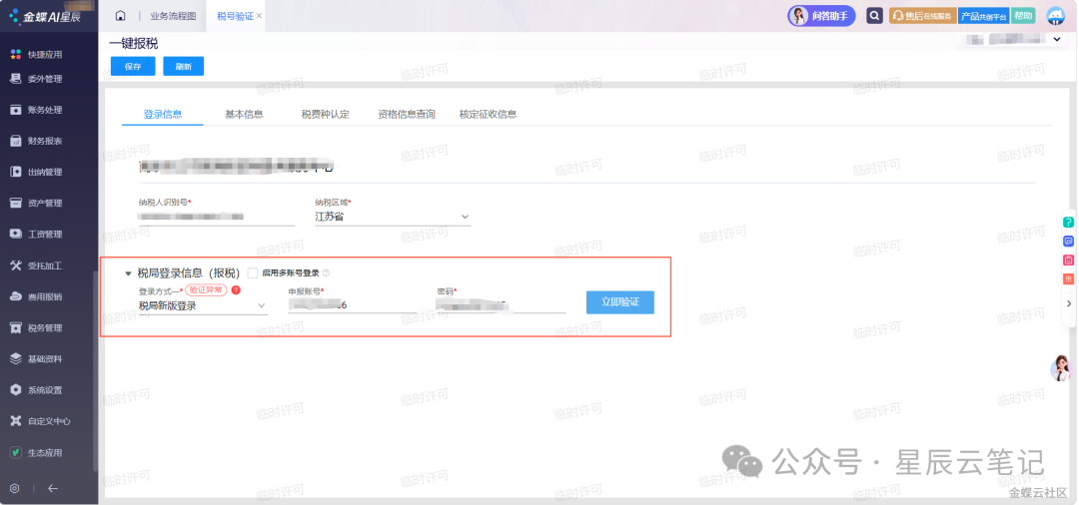Open 售后在线服务 button
This screenshot has height=505, width=1079.
(923, 16)
